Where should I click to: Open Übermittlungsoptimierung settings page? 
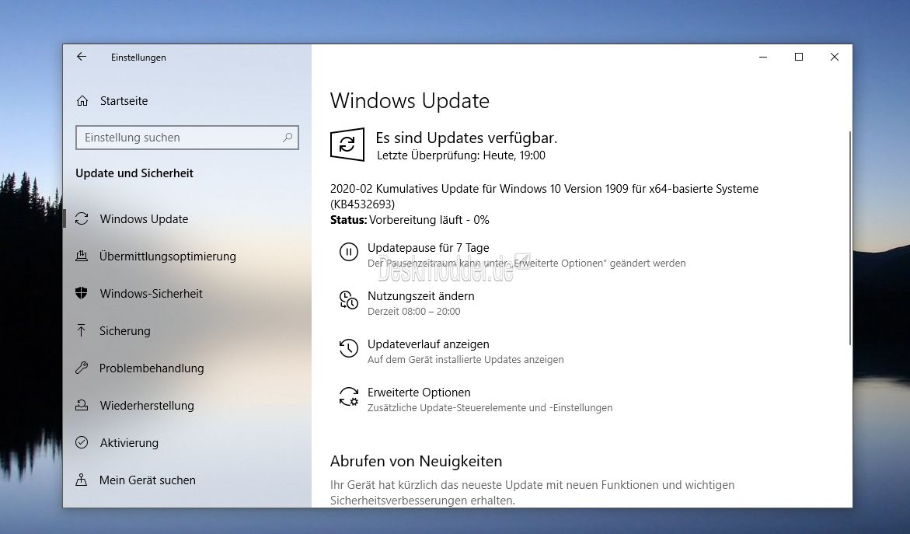click(x=167, y=257)
